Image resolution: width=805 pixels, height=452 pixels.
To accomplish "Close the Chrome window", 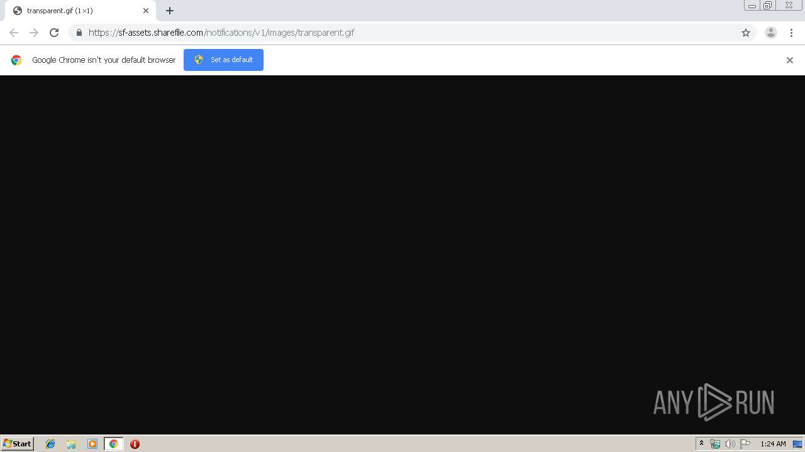I will coord(789,6).
